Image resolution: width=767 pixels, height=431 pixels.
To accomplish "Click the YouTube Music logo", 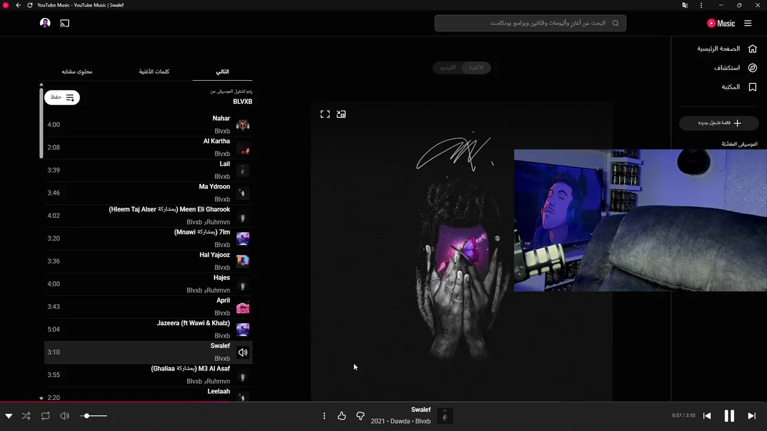I will 721,23.
